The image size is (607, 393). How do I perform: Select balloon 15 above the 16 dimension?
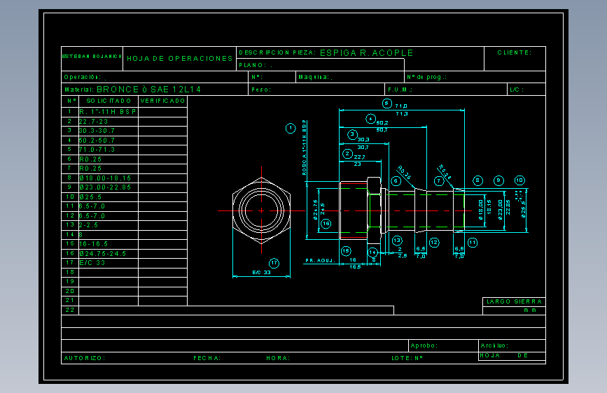pos(346,251)
